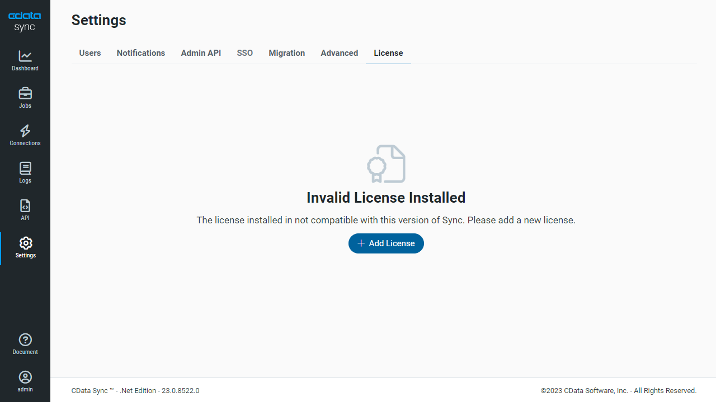Open the Dashboard chart icon in sidebar

25,56
